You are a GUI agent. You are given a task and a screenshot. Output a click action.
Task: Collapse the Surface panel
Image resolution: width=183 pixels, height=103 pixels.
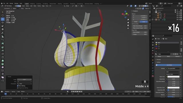click(x=156, y=62)
